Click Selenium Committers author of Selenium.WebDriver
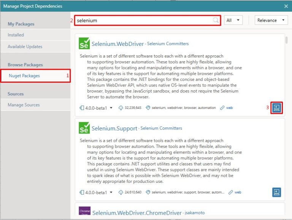Image resolution: width=292 pixels, height=220 pixels. tap(168, 44)
